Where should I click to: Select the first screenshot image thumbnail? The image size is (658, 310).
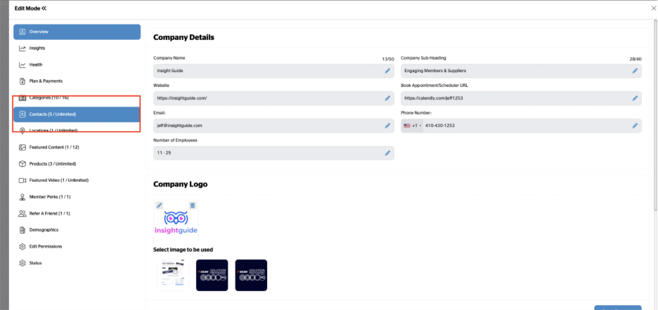[x=172, y=275]
